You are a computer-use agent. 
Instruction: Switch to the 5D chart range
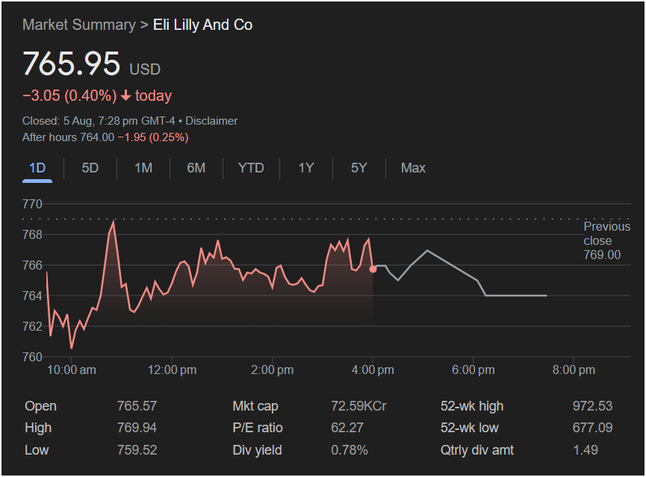(90, 168)
